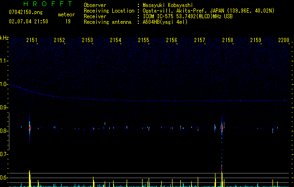Click the 'Receiver' field label

point(95,16)
